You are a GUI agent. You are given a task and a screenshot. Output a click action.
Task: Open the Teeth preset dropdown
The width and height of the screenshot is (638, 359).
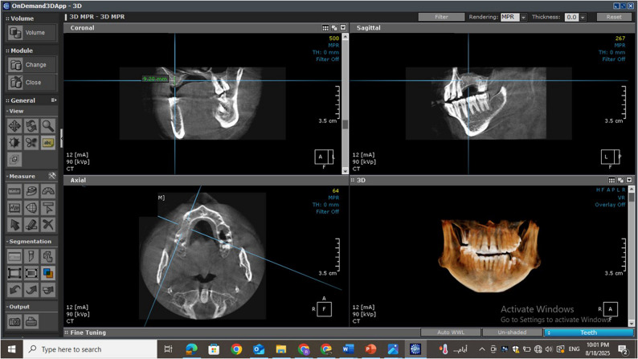[x=589, y=332]
